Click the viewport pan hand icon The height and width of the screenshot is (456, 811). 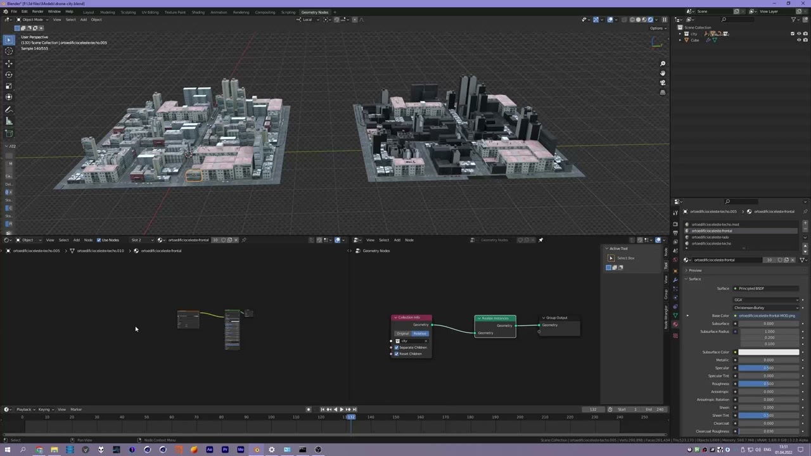click(663, 73)
